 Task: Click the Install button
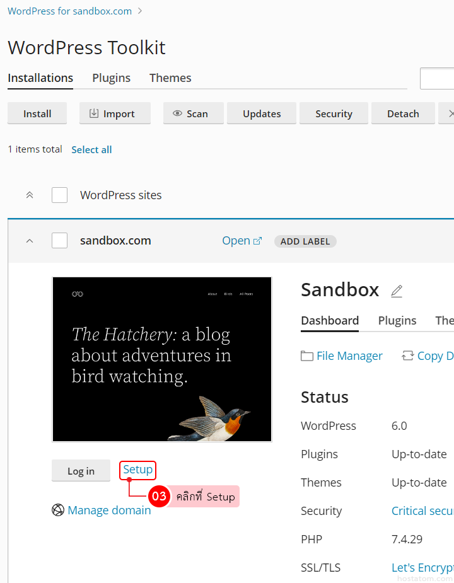pos(37,113)
